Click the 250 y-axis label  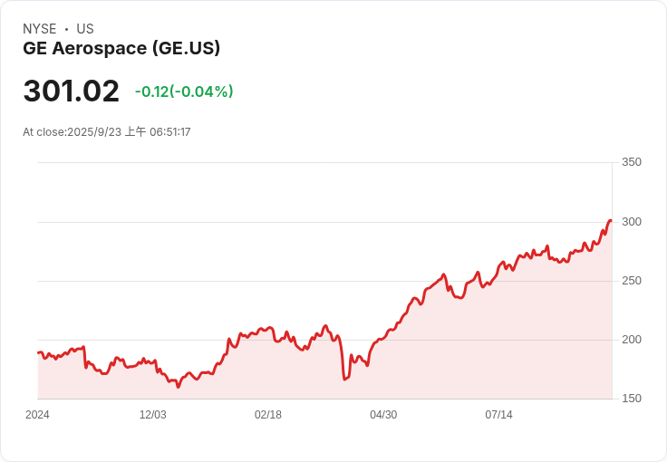[x=632, y=281]
